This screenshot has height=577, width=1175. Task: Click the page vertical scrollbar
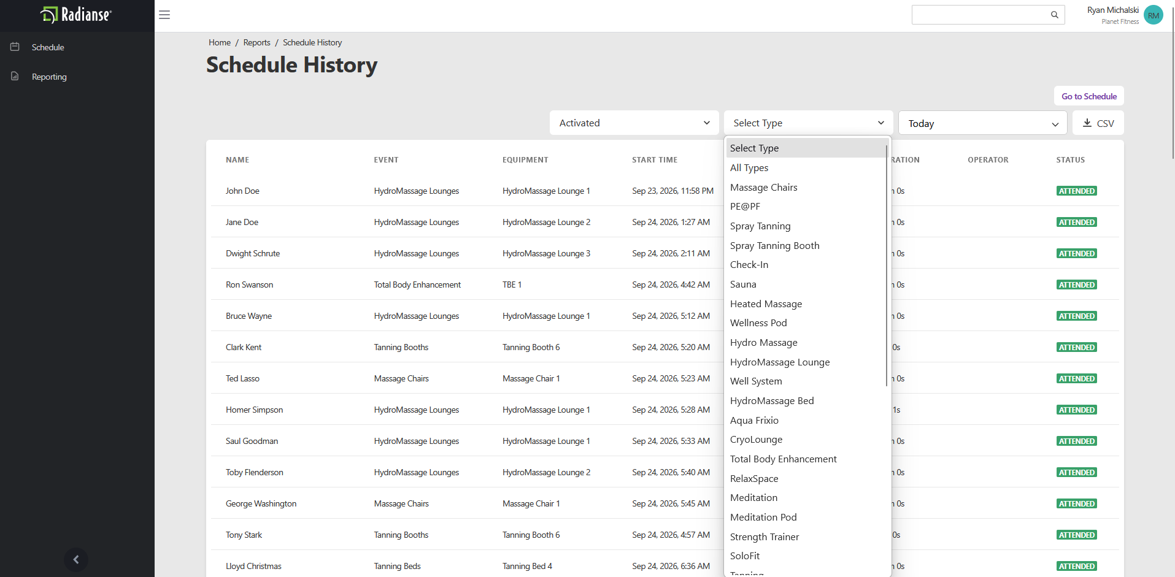point(1173,83)
